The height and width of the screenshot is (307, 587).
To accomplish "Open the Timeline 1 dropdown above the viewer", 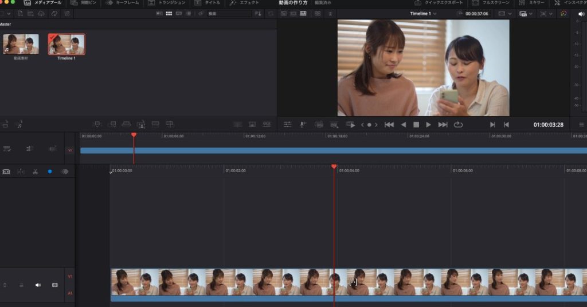I will (423, 13).
